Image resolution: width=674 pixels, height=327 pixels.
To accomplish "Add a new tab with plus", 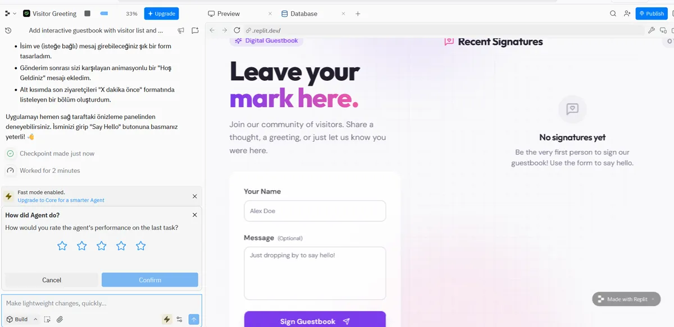I will point(358,13).
